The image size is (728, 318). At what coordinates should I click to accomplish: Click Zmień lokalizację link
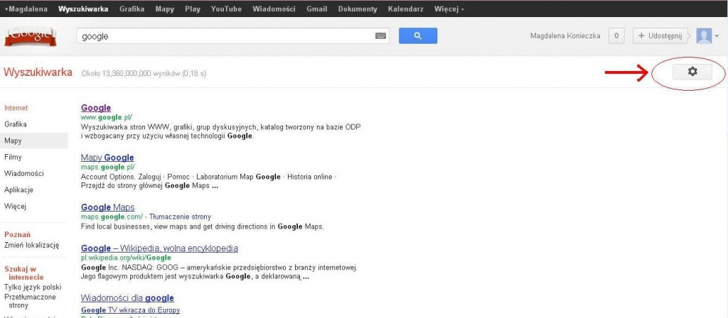[x=31, y=245]
